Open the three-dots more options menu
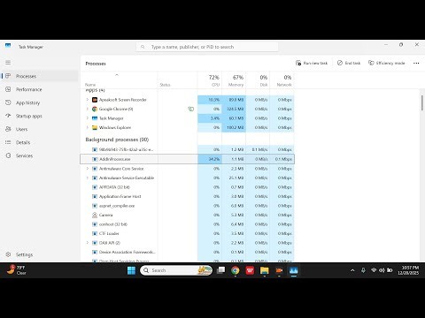Screen dimensions: 425x318 pos(416,63)
